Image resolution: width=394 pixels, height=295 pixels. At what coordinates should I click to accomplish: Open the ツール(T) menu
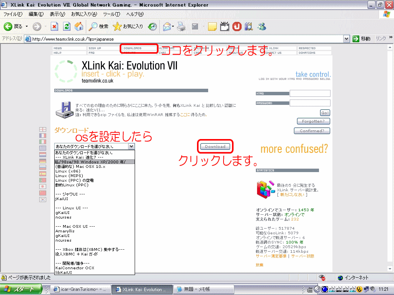112,14
